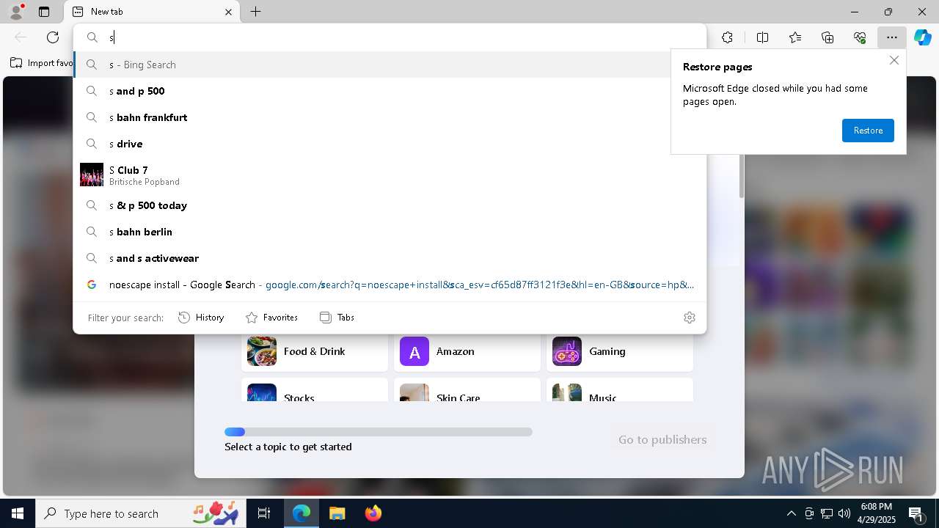Restore closed pages with Restore button

tap(868, 131)
